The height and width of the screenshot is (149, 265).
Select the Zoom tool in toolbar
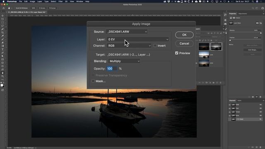click(x=2, y=76)
